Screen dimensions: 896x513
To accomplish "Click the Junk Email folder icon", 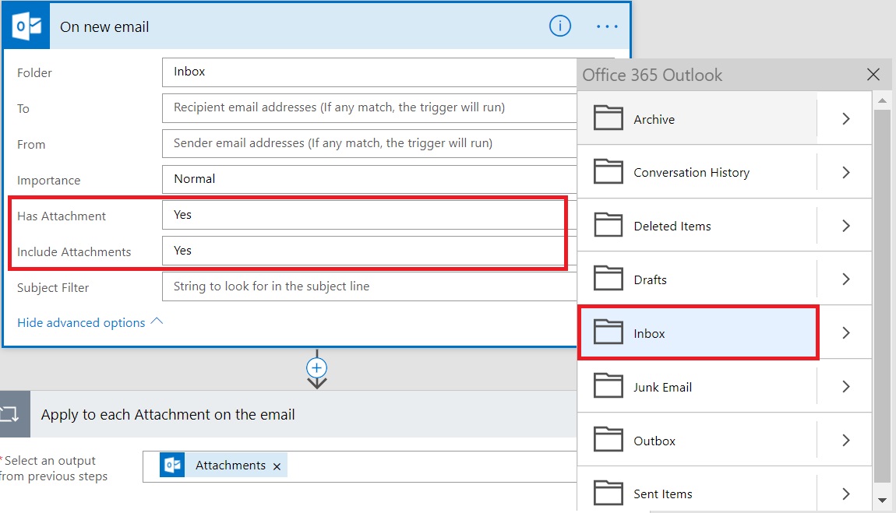I will tap(608, 386).
